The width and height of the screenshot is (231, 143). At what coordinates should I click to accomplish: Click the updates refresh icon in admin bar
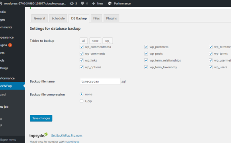click(72, 4)
